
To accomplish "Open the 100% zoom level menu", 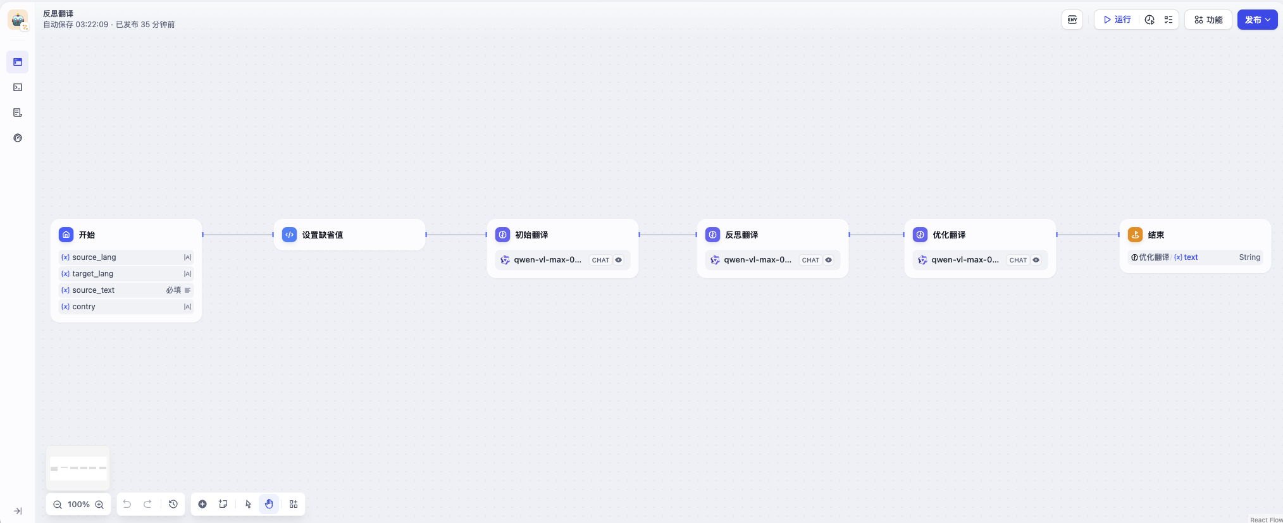I will pos(78,505).
